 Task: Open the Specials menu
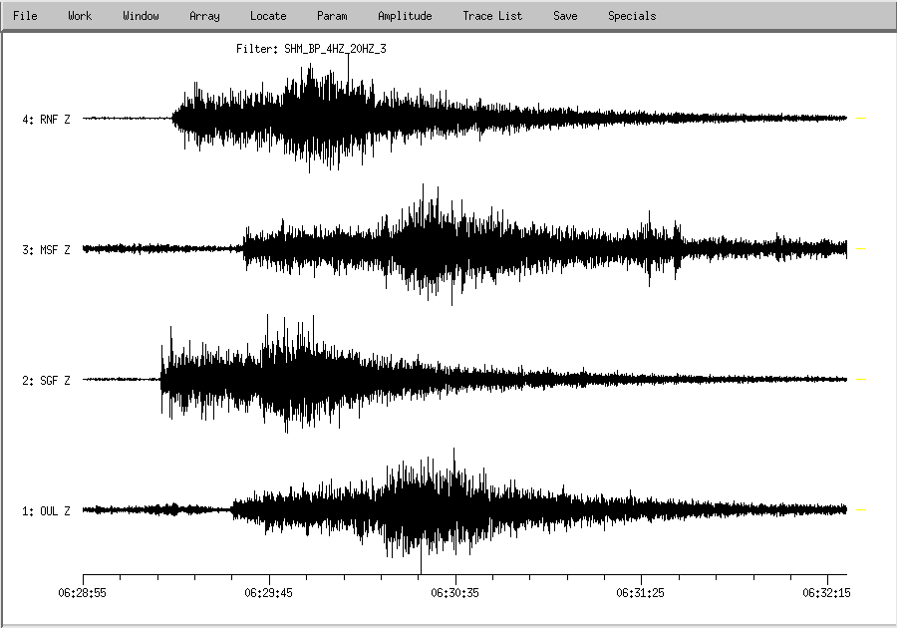632,16
